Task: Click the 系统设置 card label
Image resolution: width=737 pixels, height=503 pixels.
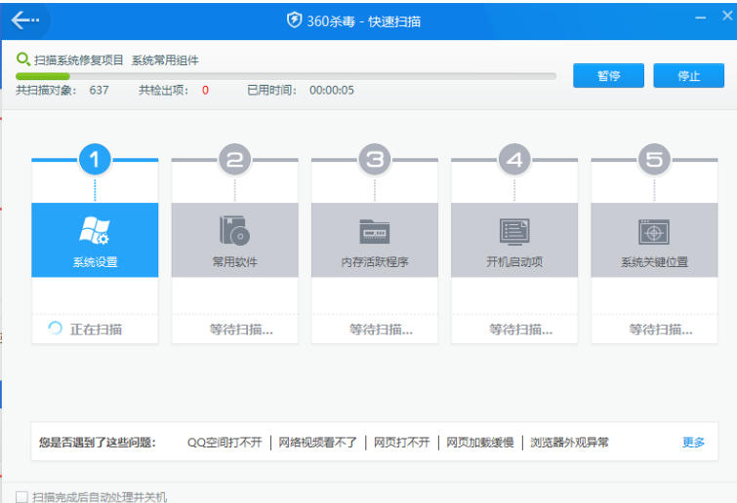Action: pyautogui.click(x=95, y=262)
